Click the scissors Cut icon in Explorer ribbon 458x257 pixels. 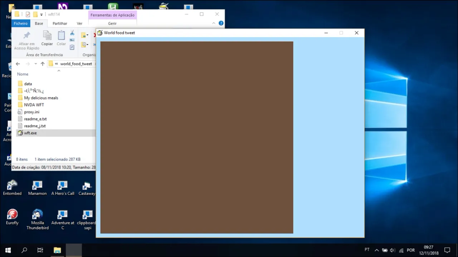pyautogui.click(x=72, y=33)
